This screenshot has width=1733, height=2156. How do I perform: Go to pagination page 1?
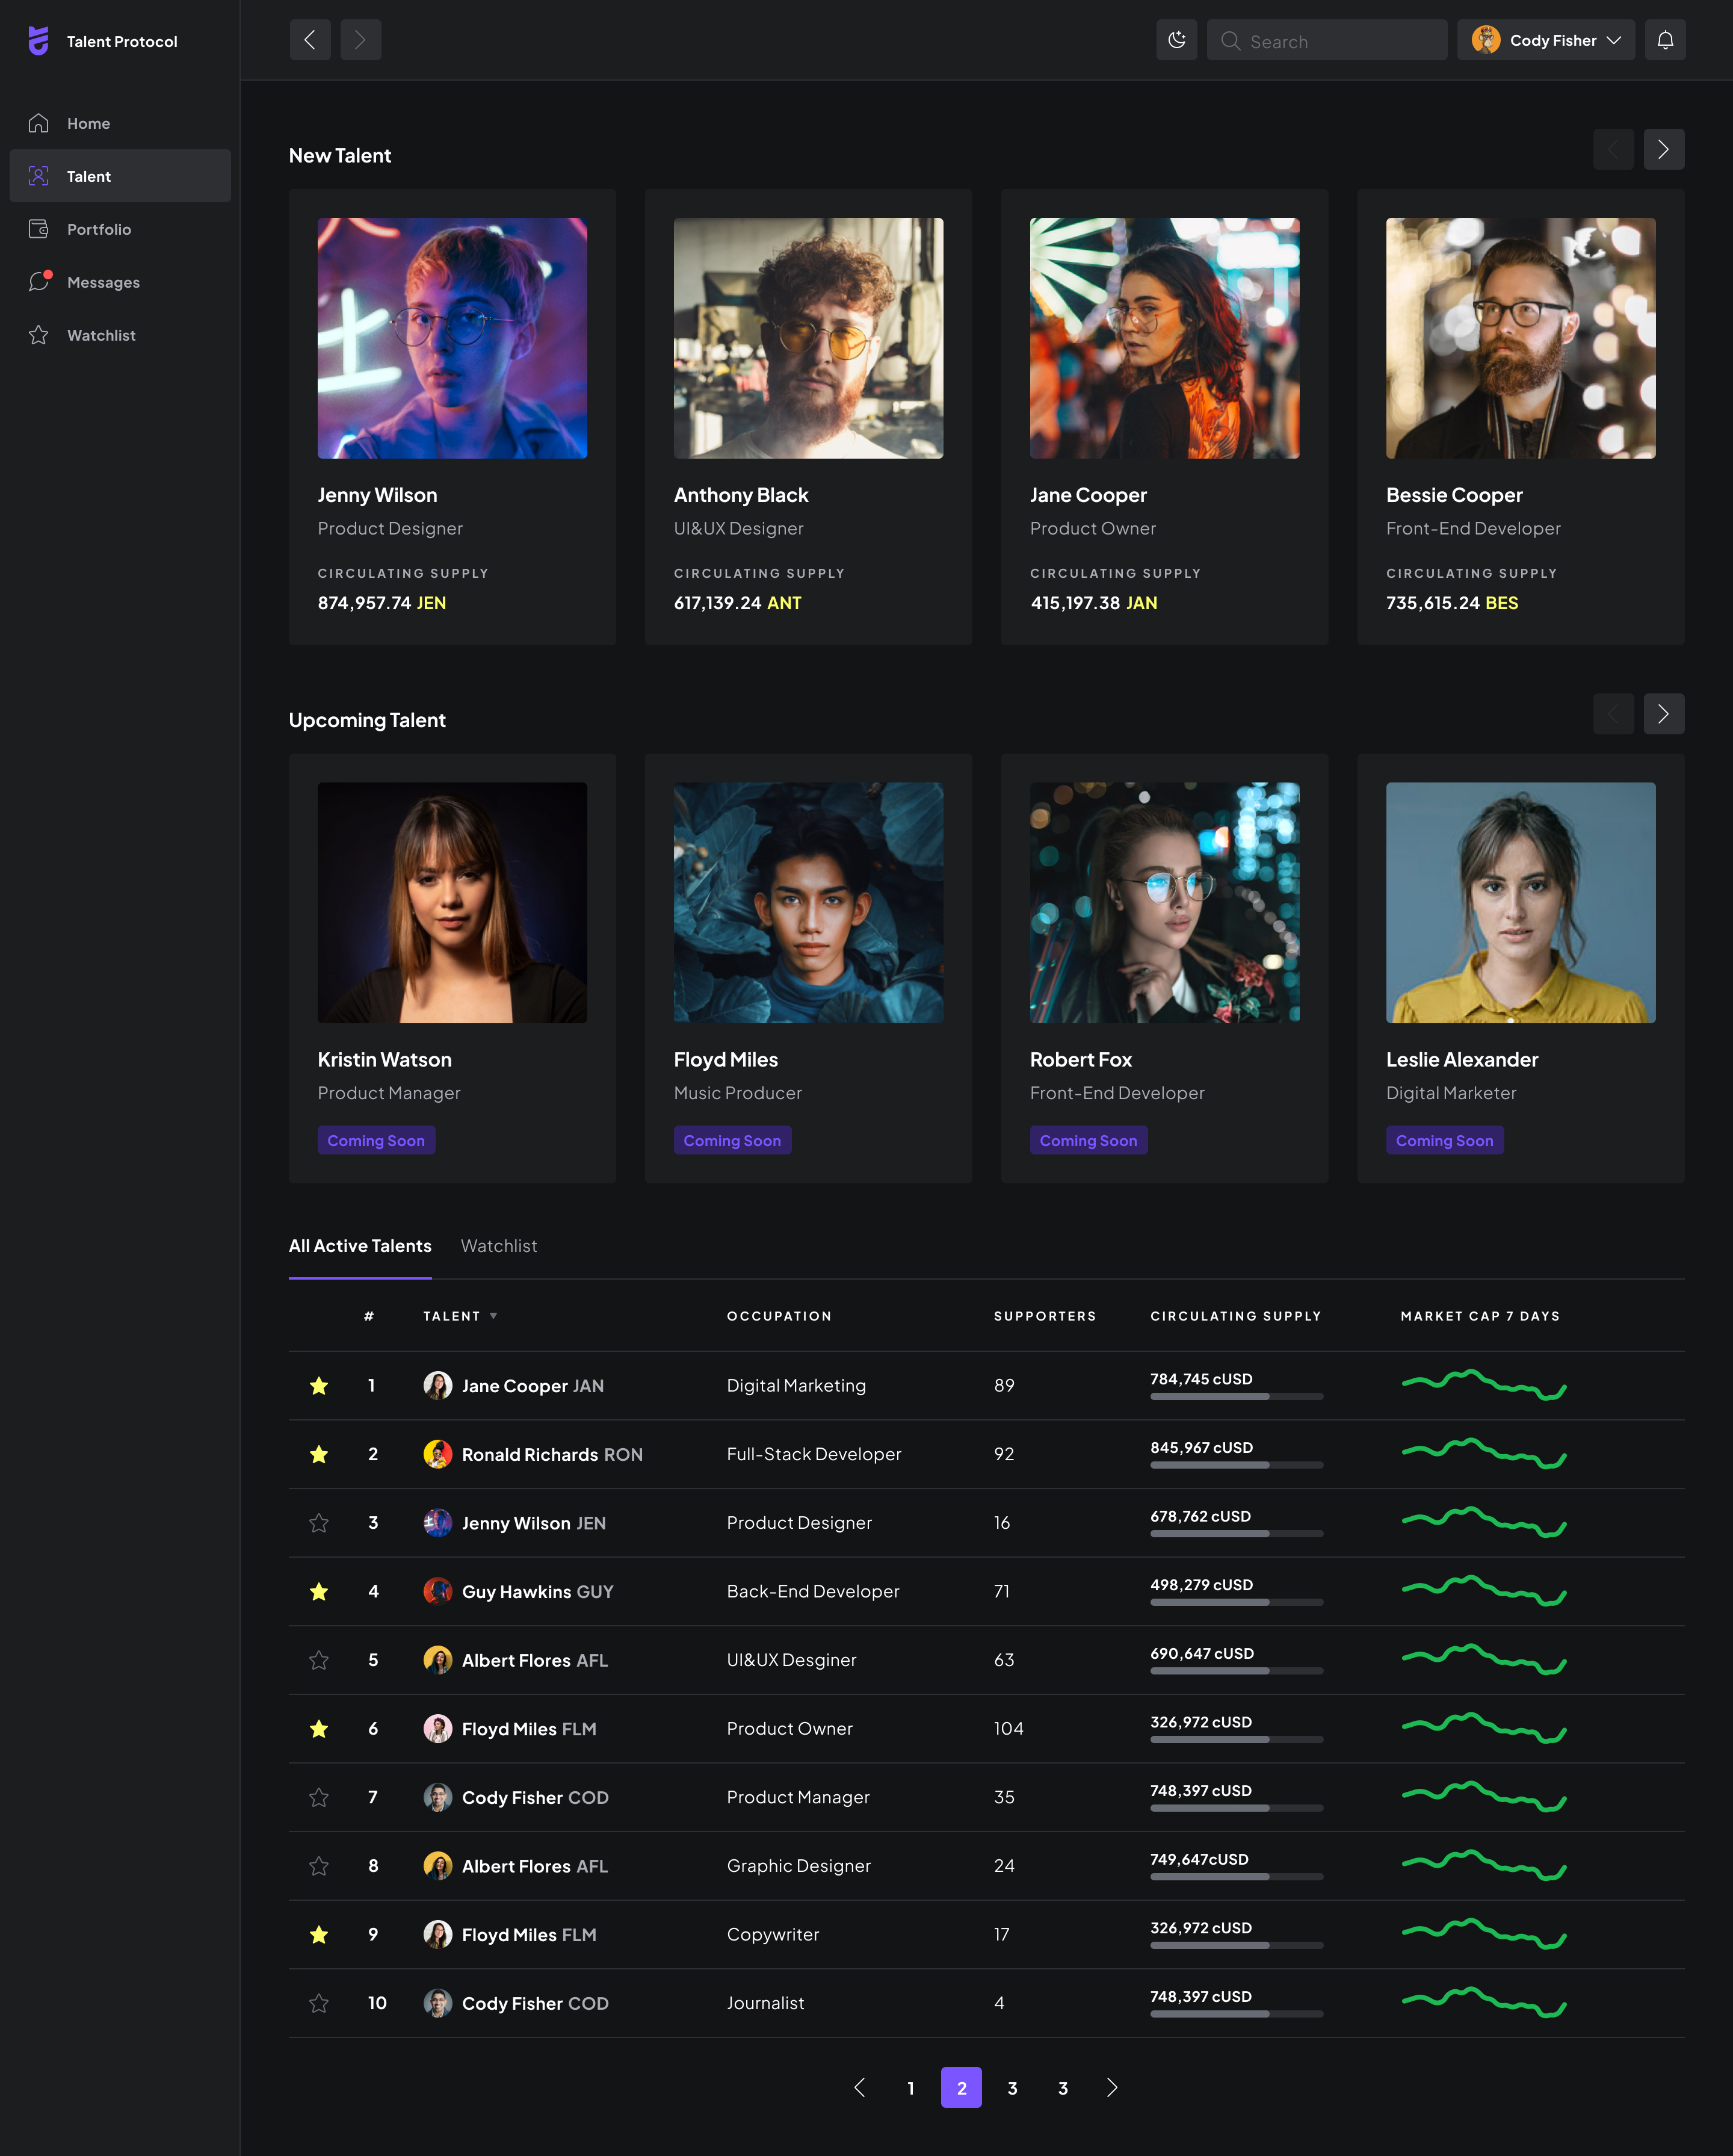click(910, 2088)
